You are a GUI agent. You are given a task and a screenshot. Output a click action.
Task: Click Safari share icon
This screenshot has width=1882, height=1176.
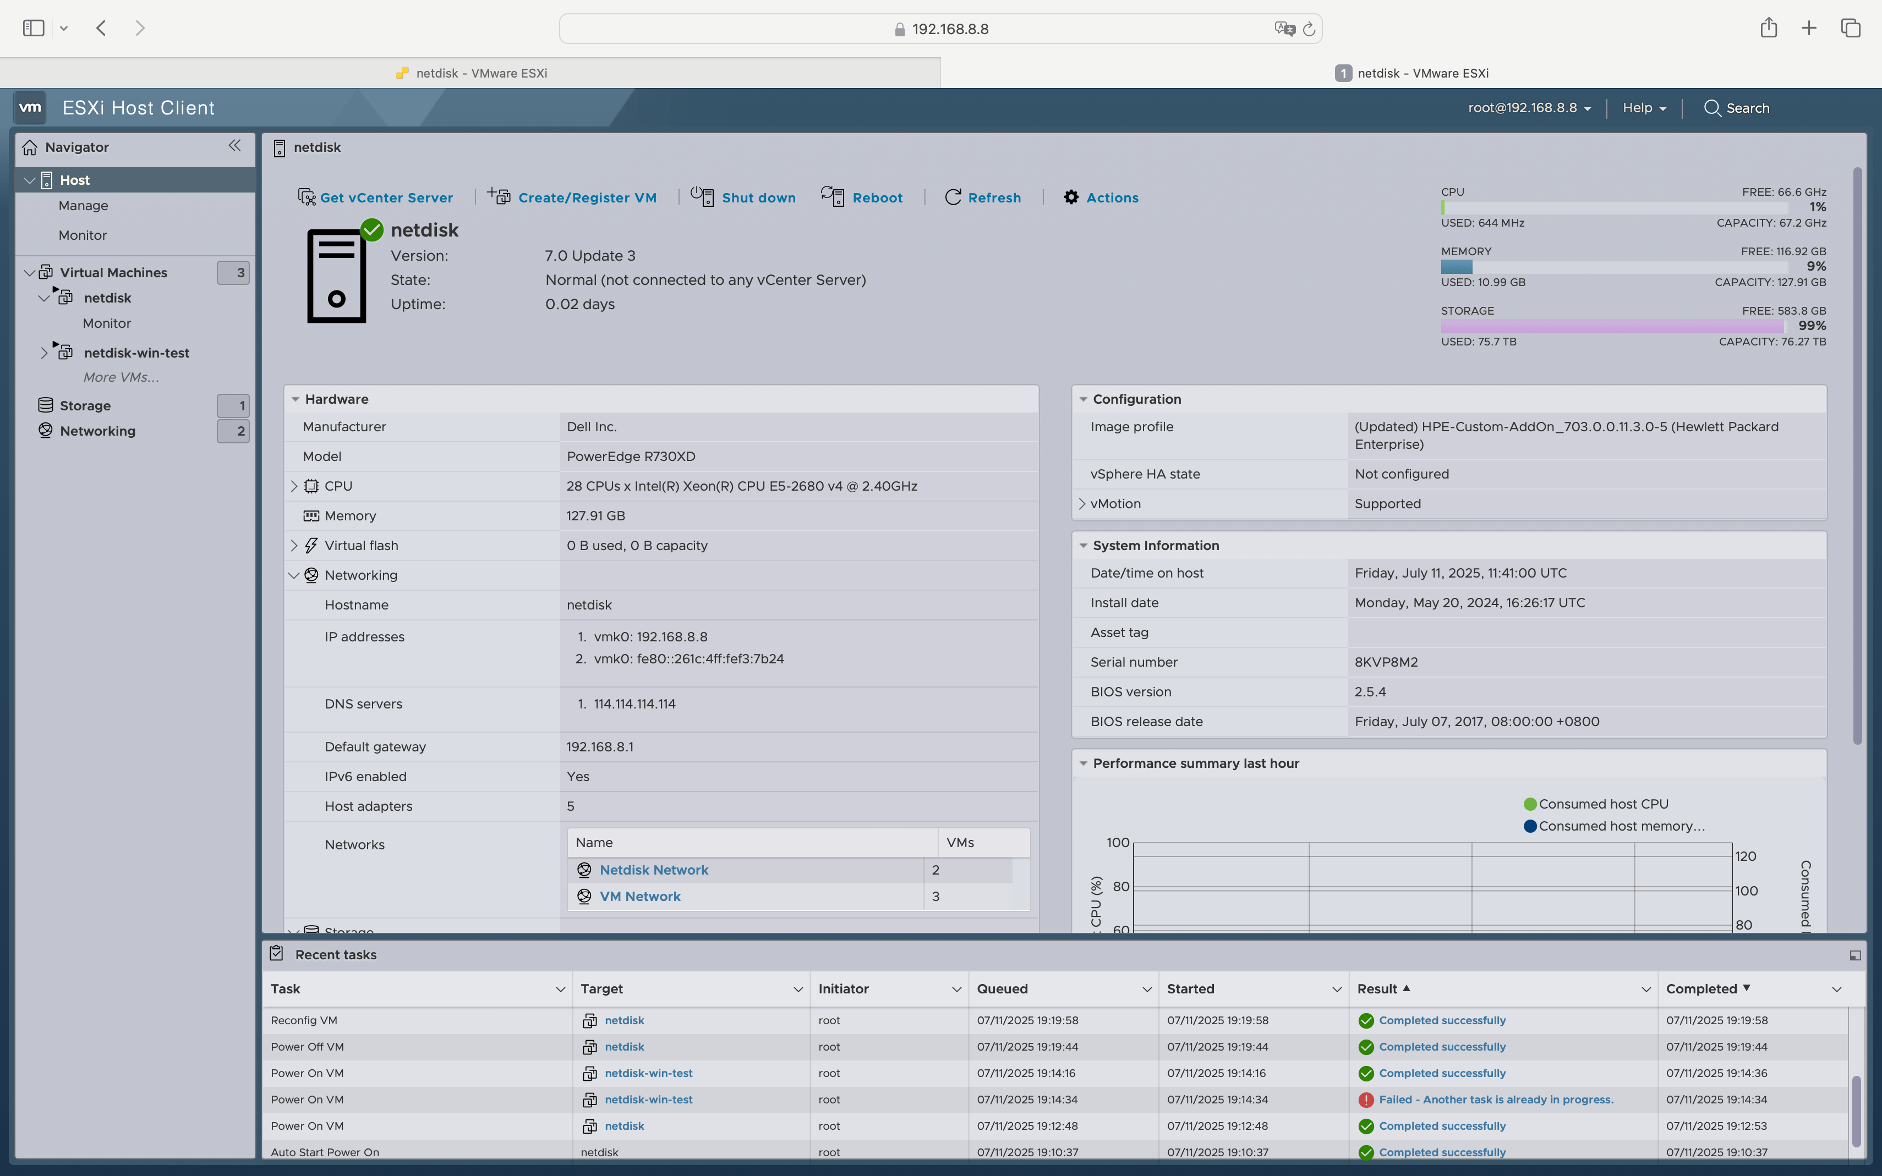coord(1769,27)
